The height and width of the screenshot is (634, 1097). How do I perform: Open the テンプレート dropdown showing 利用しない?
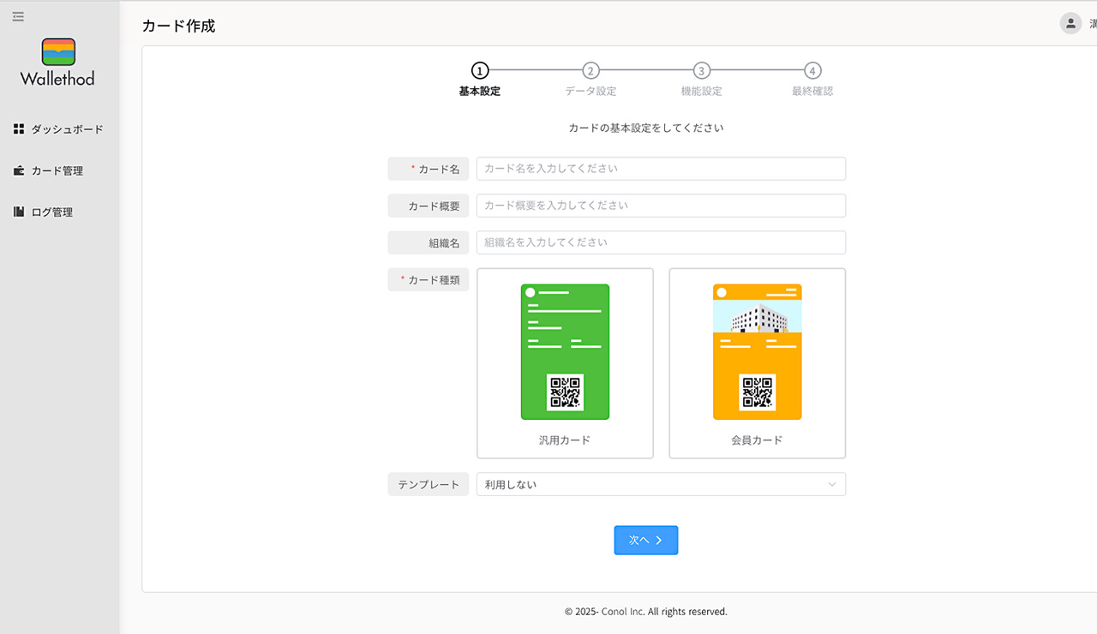660,484
